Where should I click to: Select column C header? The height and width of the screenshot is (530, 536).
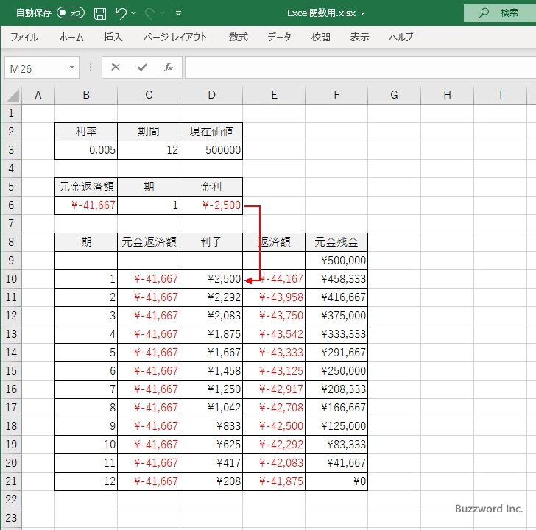tap(149, 95)
